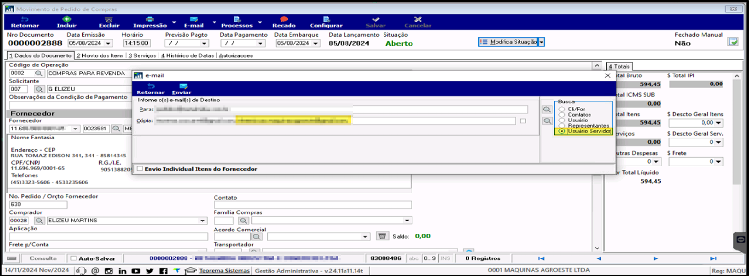Go to the previous record arrow
The image size is (749, 276).
point(599,258)
